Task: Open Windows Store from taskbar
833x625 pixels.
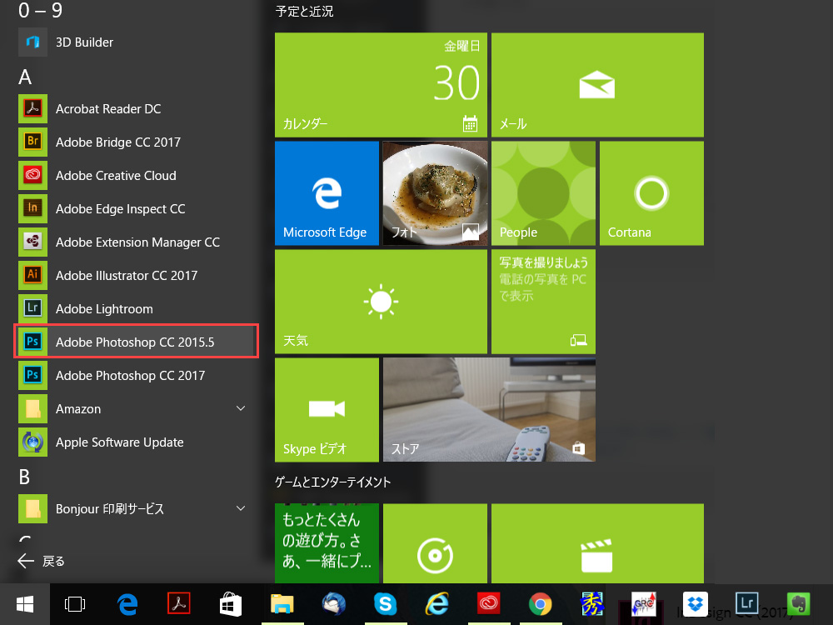Action: click(x=231, y=604)
